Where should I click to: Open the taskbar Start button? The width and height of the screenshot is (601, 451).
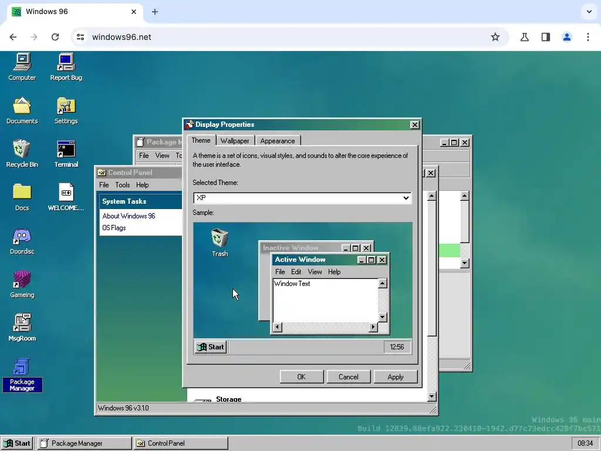tap(17, 443)
